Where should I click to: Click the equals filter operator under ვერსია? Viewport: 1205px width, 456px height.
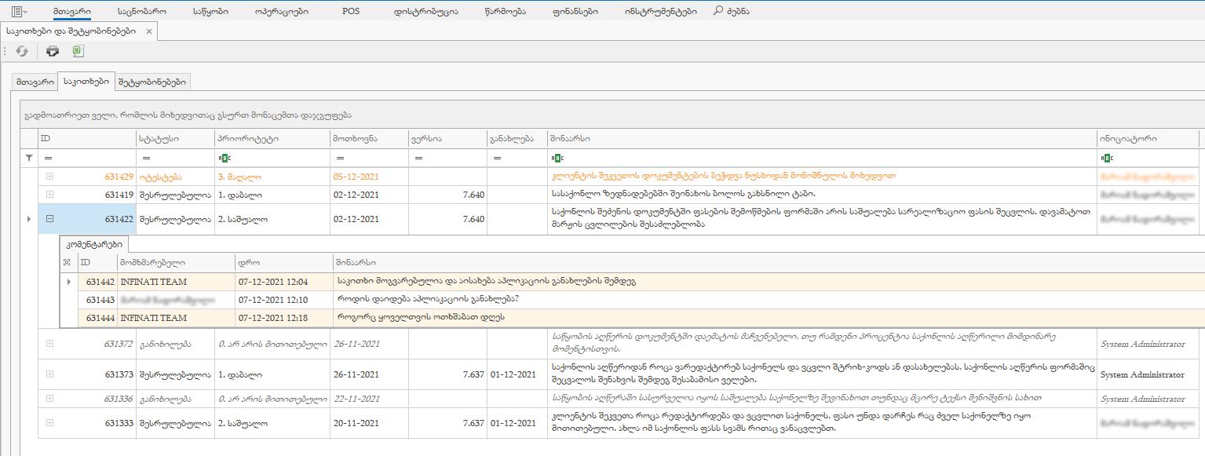tap(418, 158)
